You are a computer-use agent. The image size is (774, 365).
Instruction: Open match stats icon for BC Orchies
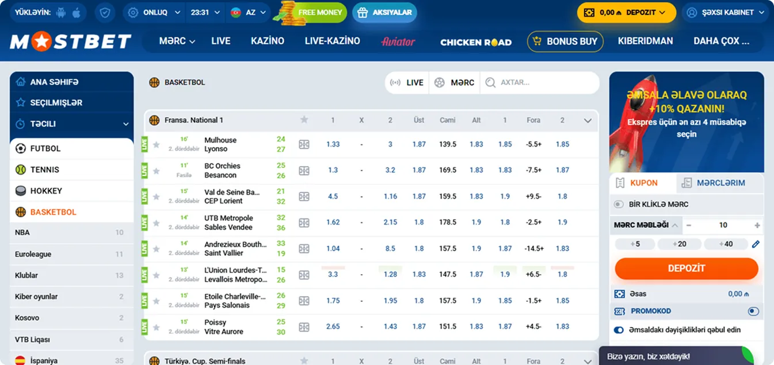click(x=304, y=170)
